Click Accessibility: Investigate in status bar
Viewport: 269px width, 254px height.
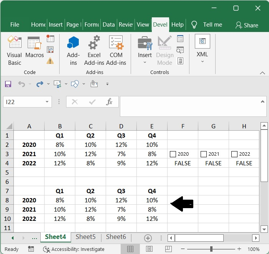pos(74,249)
